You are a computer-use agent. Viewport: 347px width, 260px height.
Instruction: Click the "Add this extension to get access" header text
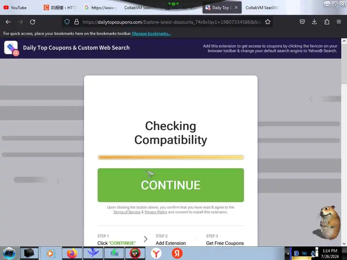click(x=270, y=48)
